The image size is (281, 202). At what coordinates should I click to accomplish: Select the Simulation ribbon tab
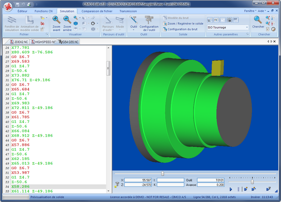coord(67,11)
